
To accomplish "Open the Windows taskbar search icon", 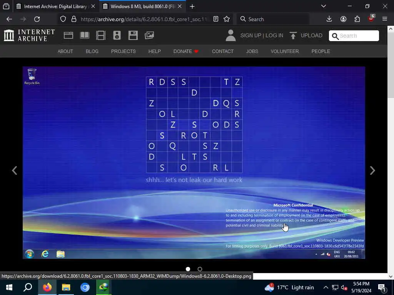I will click(x=28, y=287).
